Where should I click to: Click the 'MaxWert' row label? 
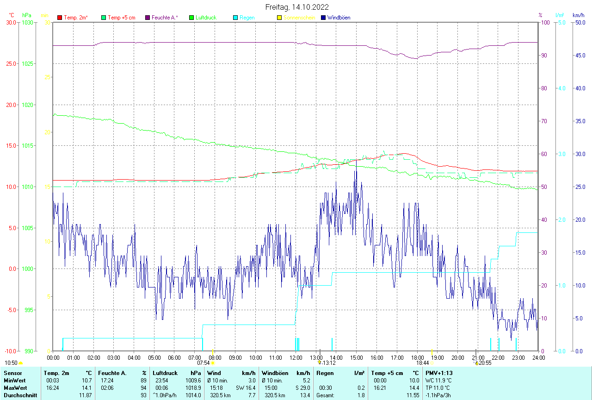point(15,388)
